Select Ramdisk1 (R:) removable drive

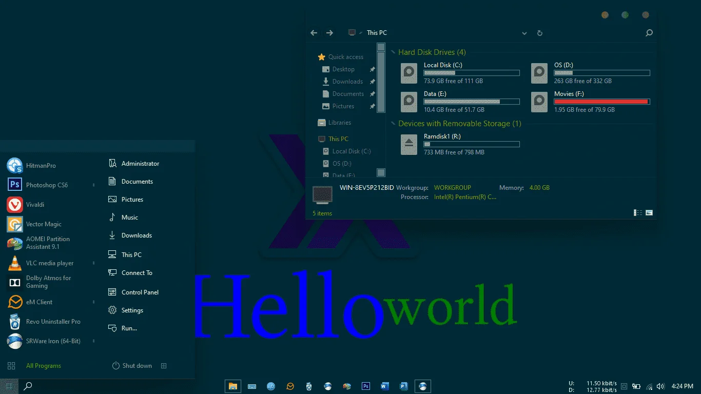pos(460,144)
